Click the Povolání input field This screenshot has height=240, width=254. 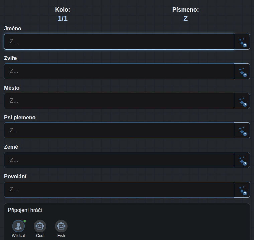(x=119, y=190)
